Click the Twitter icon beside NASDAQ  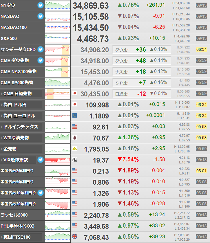click(x=41, y=16)
